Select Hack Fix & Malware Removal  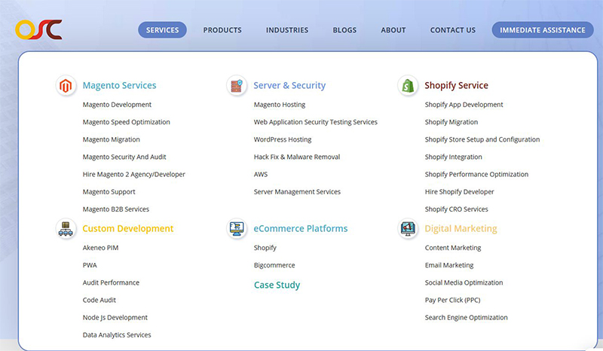(297, 157)
